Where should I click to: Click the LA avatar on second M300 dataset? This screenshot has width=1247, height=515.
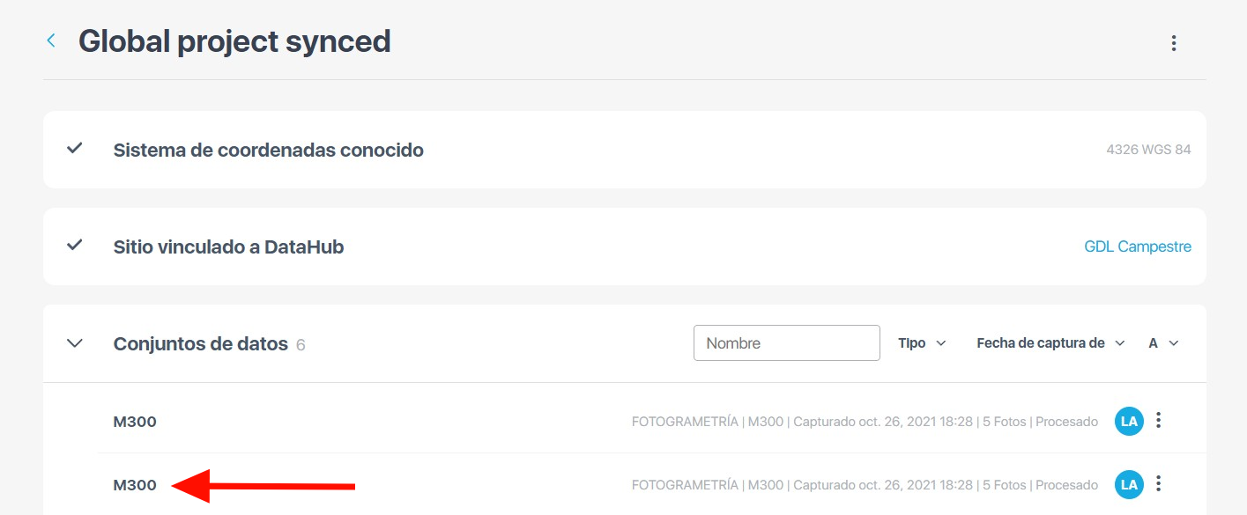pos(1129,484)
